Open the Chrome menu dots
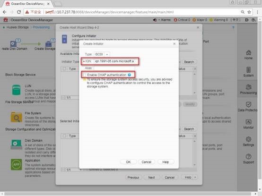Image resolution: width=262 pixels, height=196 pixels. [257, 12]
